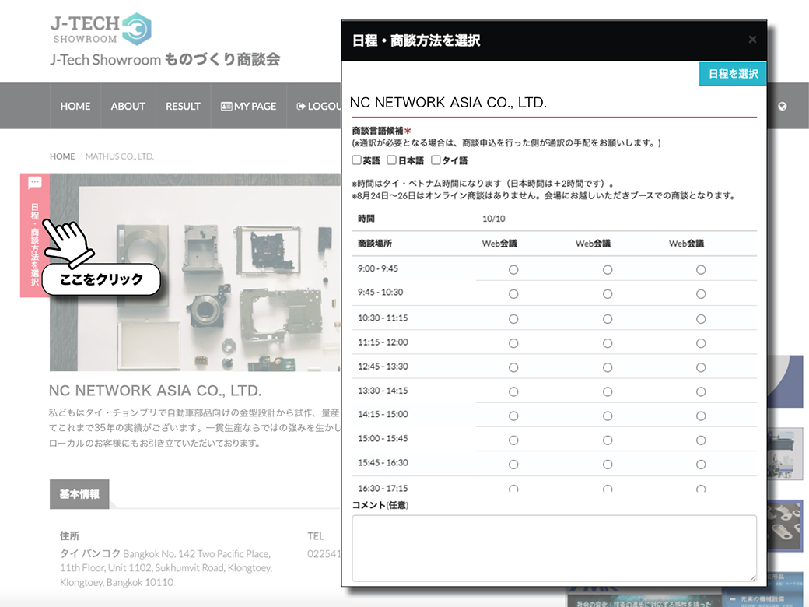This screenshot has width=809, height=607.
Task: Select third Web会議 radio for 9:45 - 10:30
Action: (701, 293)
